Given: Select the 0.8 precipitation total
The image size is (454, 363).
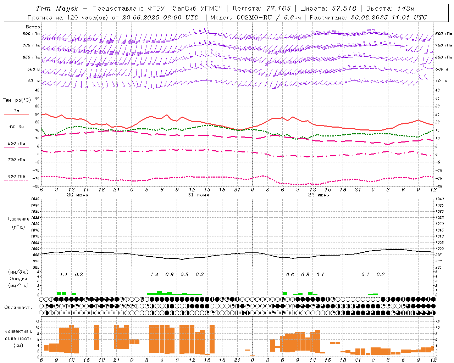Looking at the screenshot, I should coord(305,274).
